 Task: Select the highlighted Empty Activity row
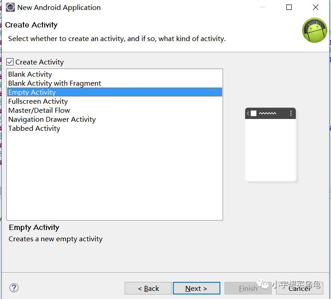coord(115,92)
